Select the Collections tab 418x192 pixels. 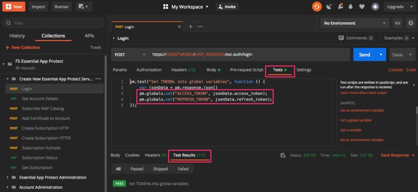(53, 36)
